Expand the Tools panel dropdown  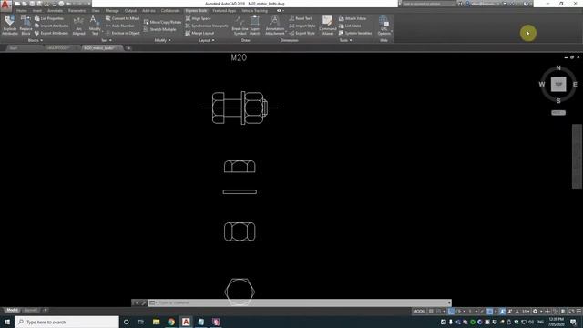point(345,40)
